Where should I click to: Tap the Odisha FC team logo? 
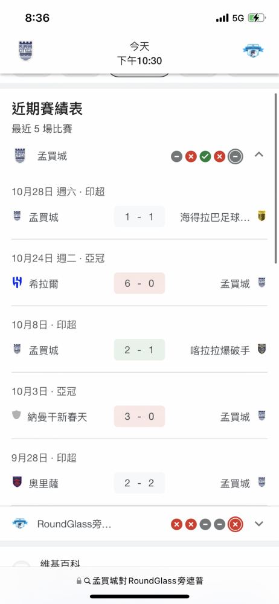(x=17, y=482)
